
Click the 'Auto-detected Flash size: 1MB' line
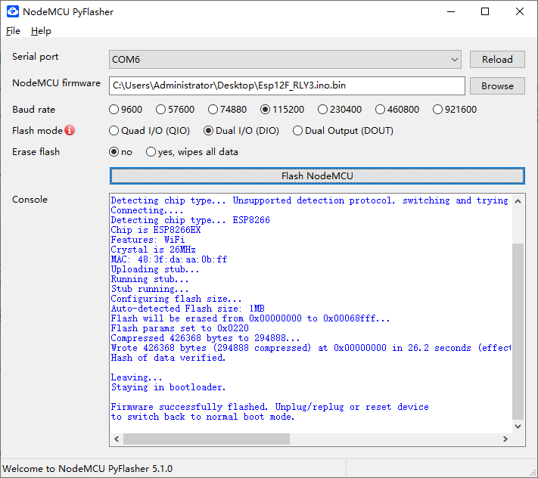(x=188, y=309)
